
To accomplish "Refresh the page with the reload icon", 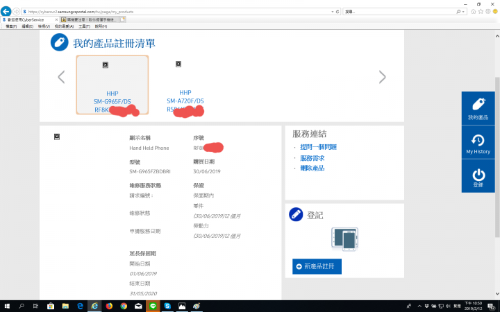I will [x=337, y=12].
